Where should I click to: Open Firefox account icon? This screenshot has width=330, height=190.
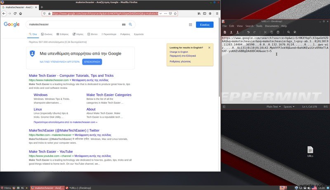[x=210, y=14]
